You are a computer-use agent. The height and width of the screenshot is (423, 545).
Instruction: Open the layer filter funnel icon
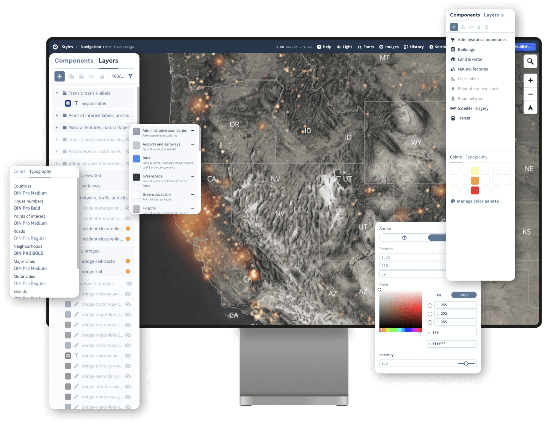pos(131,76)
